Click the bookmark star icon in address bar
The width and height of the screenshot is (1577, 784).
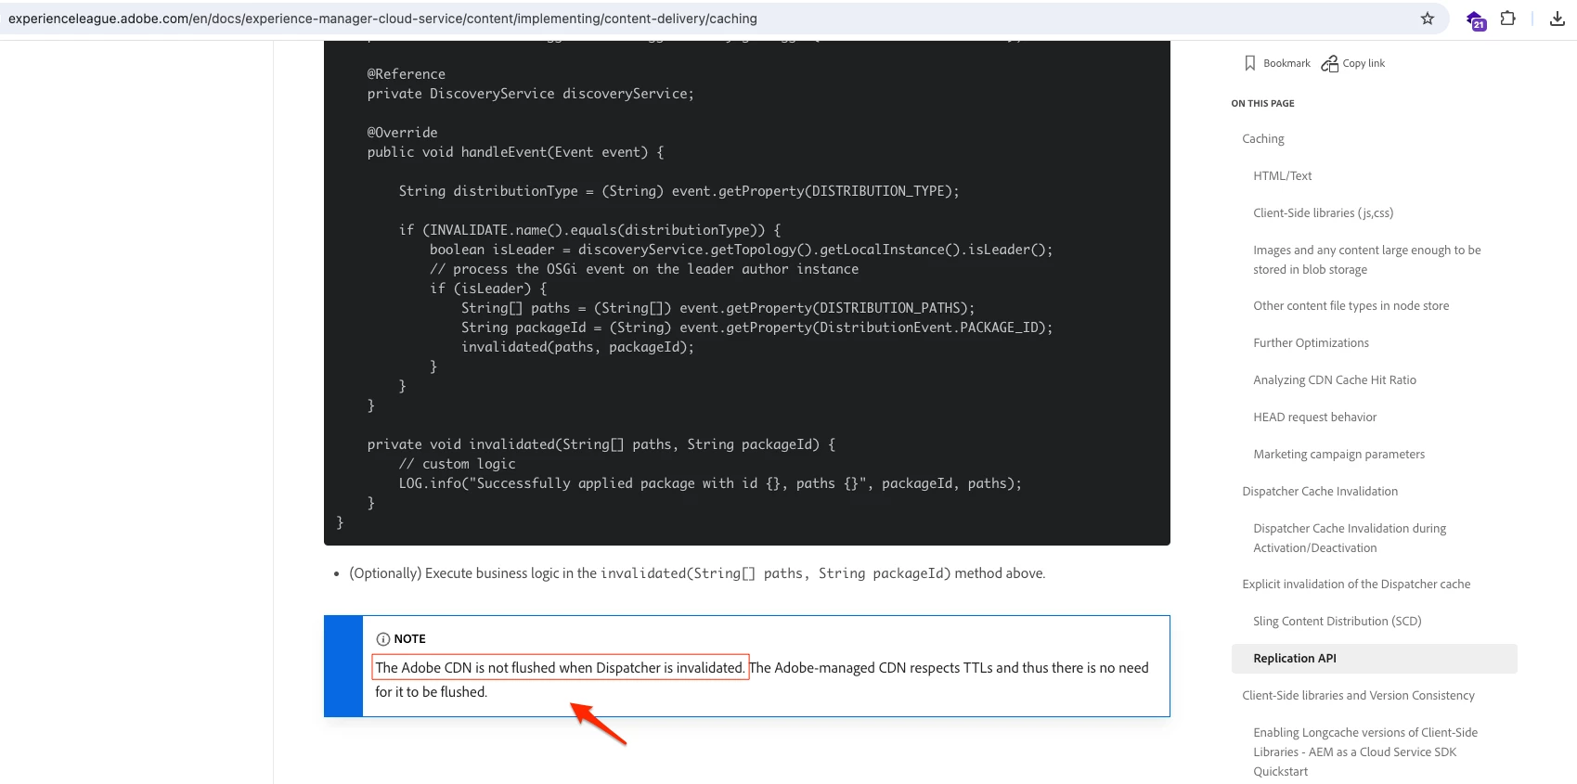[x=1428, y=19]
